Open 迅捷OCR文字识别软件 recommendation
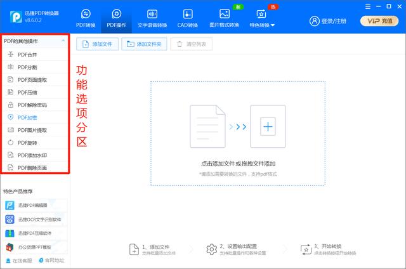406x269 pixels. coord(36,220)
